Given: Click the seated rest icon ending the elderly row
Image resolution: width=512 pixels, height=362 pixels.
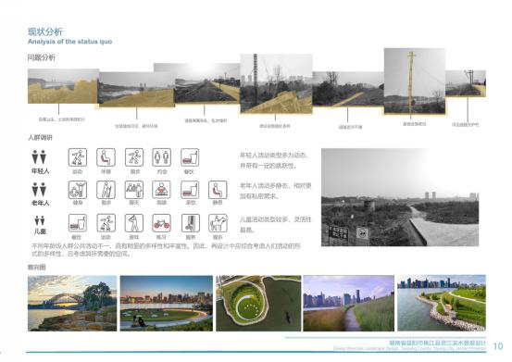Looking at the screenshot, I should click(x=218, y=190).
